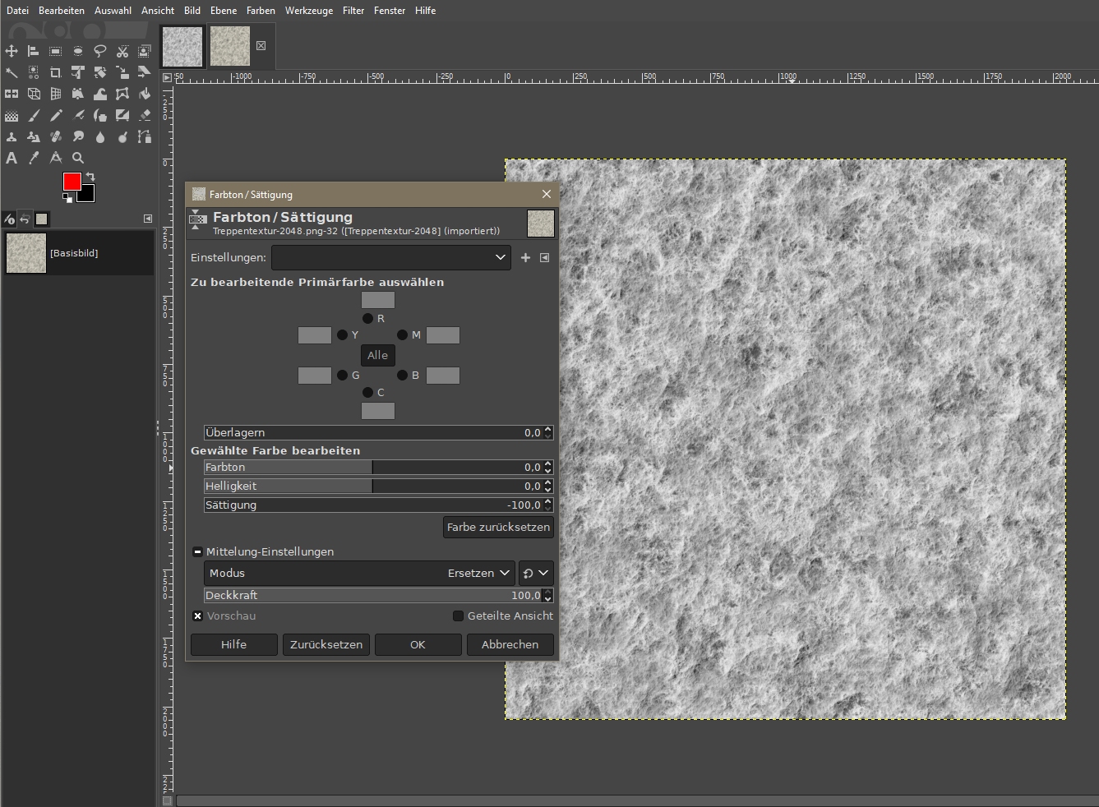Enable the Geteilte Ansicht checkbox

pyautogui.click(x=459, y=616)
